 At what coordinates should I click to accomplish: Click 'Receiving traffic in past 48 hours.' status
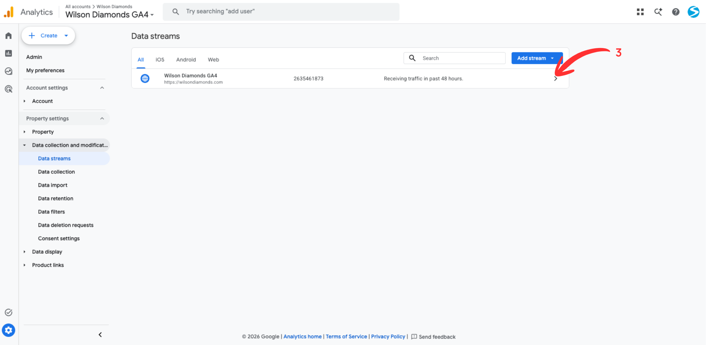point(423,78)
